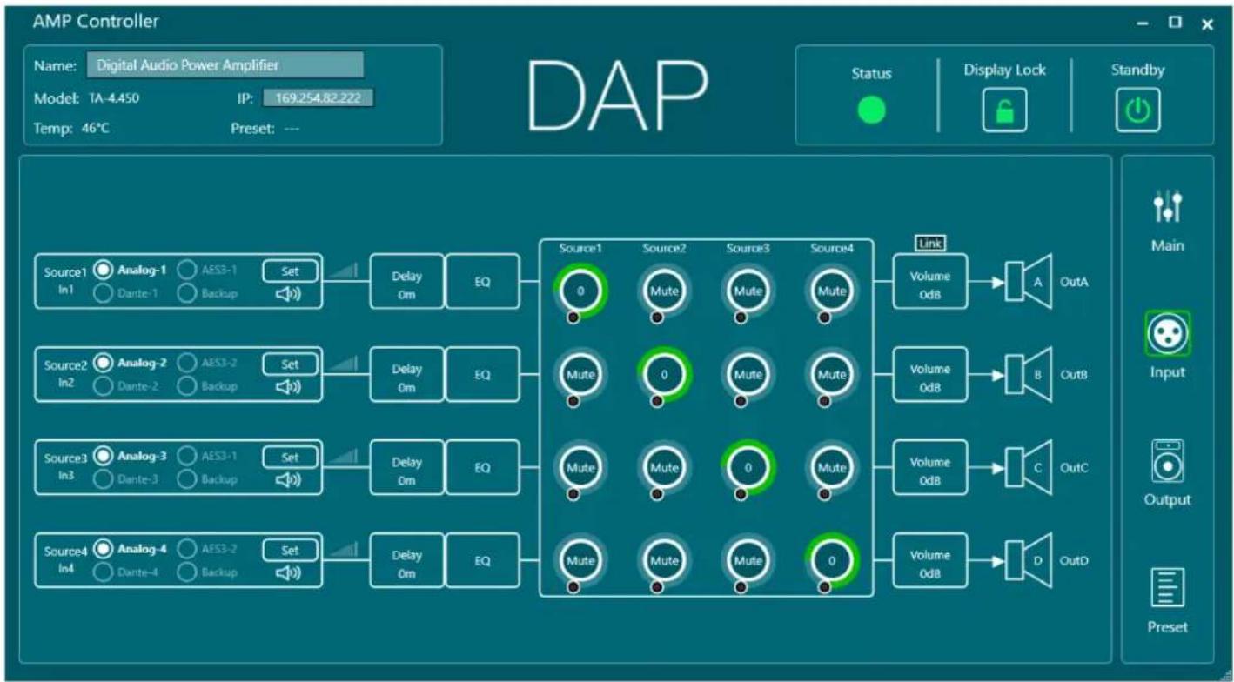Adjust Source2 to OutB matrix knob
The image size is (1234, 682).
tap(665, 376)
